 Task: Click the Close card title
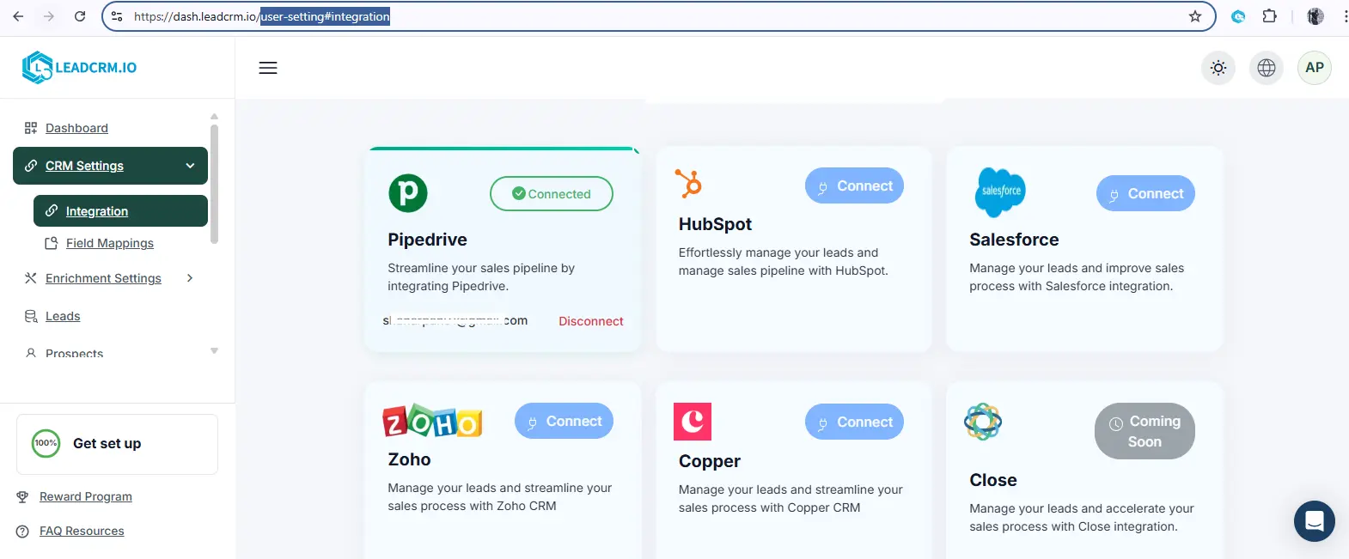click(x=992, y=480)
